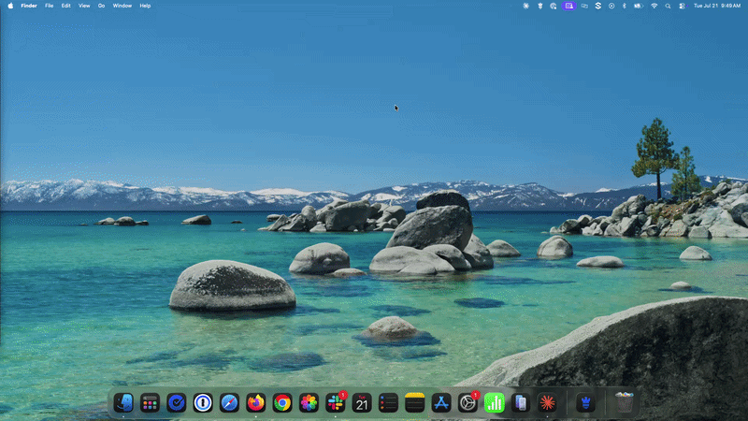This screenshot has height=421, width=748.
Task: Open the Bluetooth menu bar item
Action: coord(624,6)
